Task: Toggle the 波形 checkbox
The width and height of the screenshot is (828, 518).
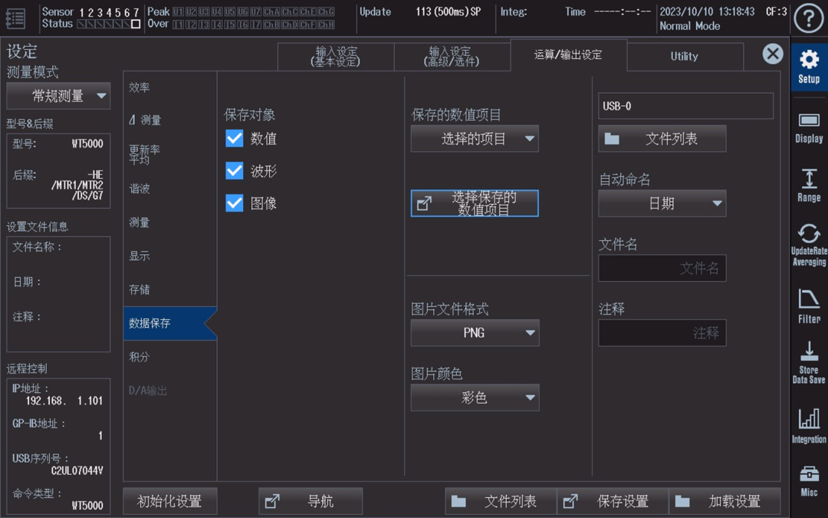Action: tap(235, 170)
